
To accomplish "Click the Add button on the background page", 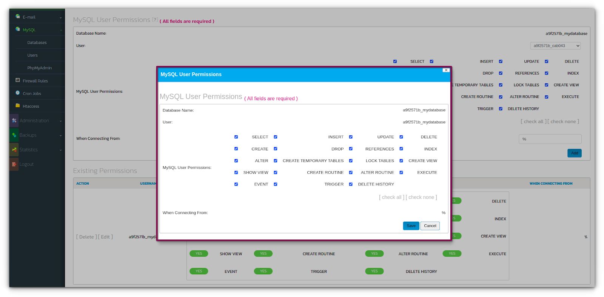I will click(x=575, y=153).
